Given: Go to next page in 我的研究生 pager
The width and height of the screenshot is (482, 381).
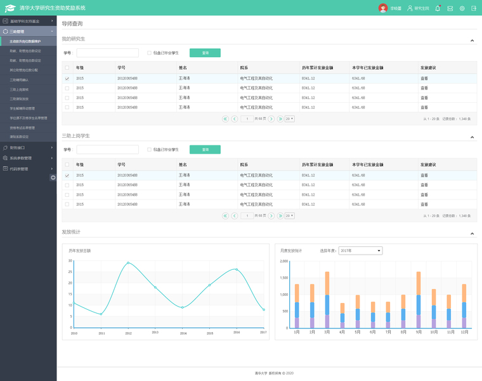Looking at the screenshot, I should pos(271,119).
